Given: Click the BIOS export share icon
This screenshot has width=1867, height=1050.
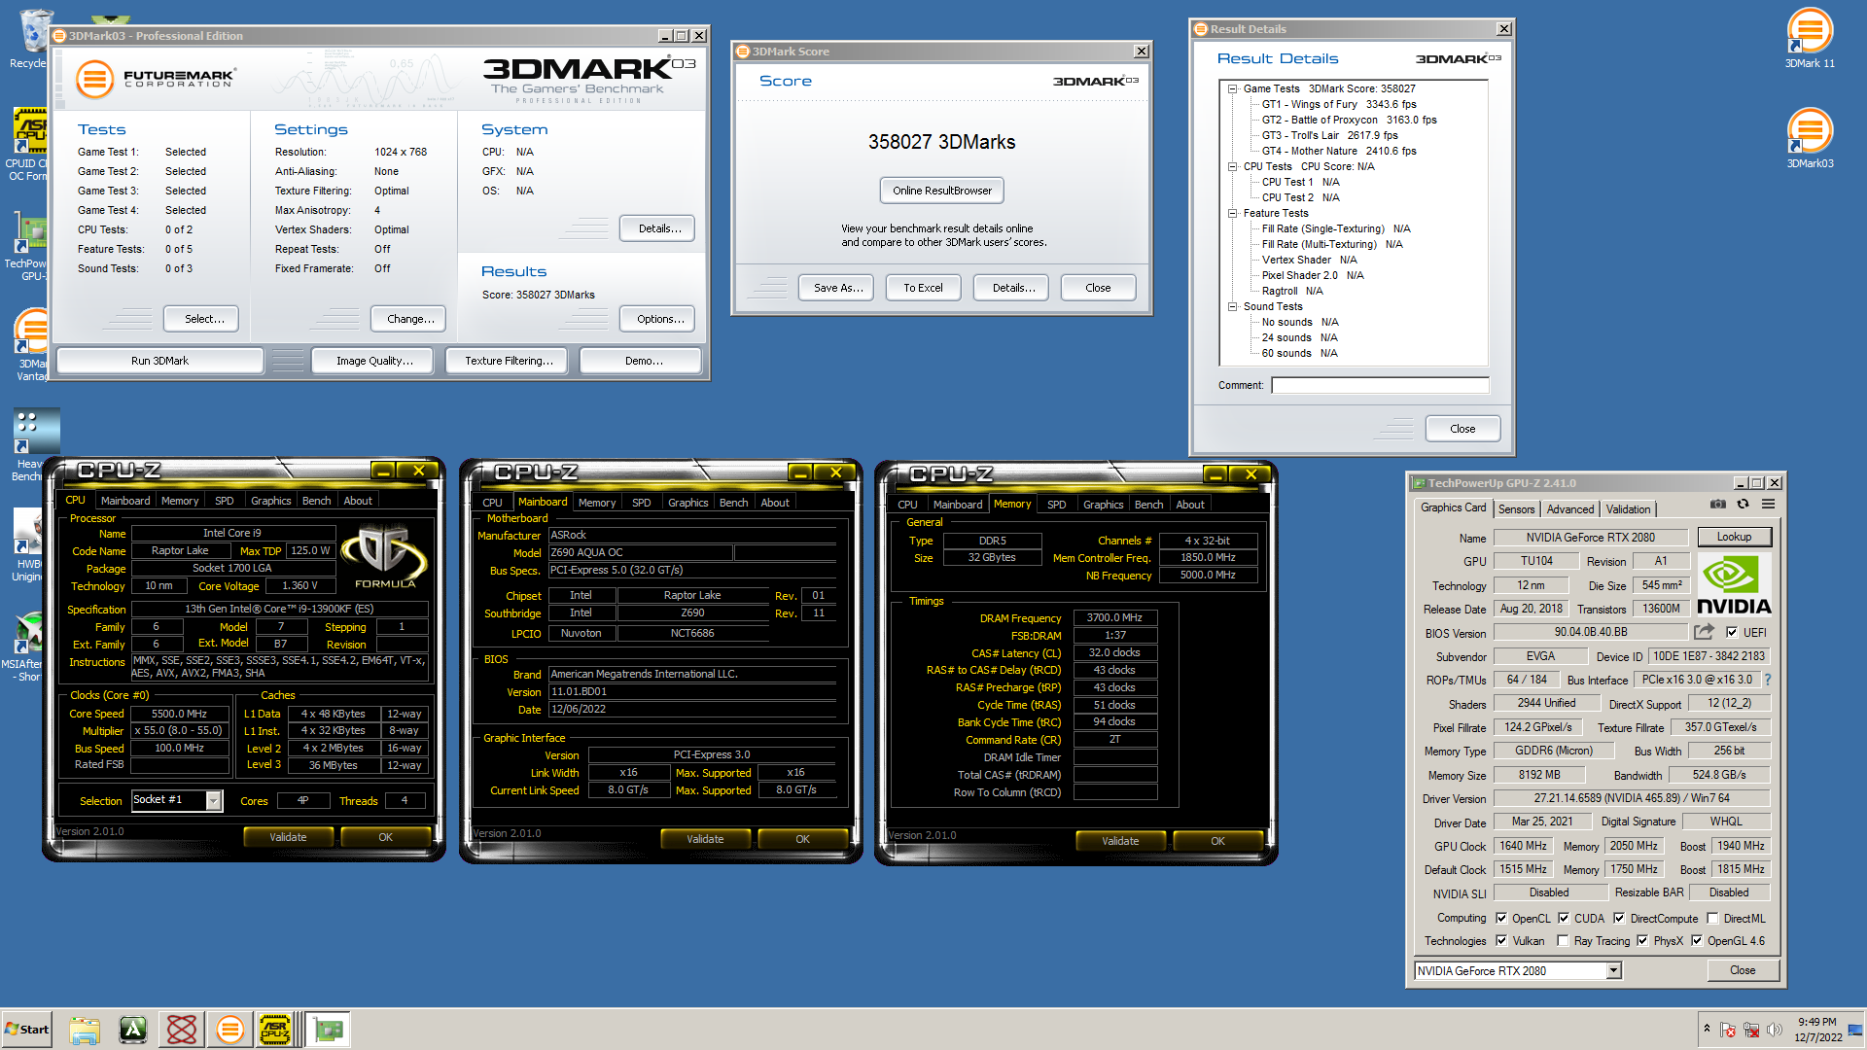Looking at the screenshot, I should [1704, 632].
